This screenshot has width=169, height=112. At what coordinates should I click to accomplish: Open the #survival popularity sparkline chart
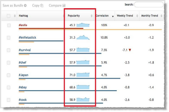[x=83, y=50]
